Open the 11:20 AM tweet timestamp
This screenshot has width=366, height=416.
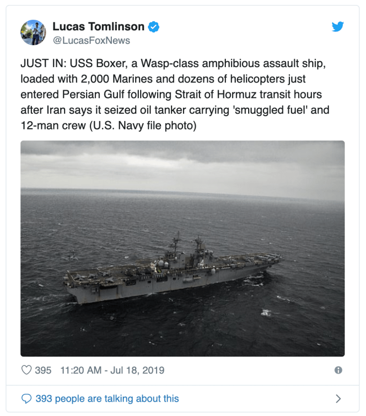click(x=82, y=370)
